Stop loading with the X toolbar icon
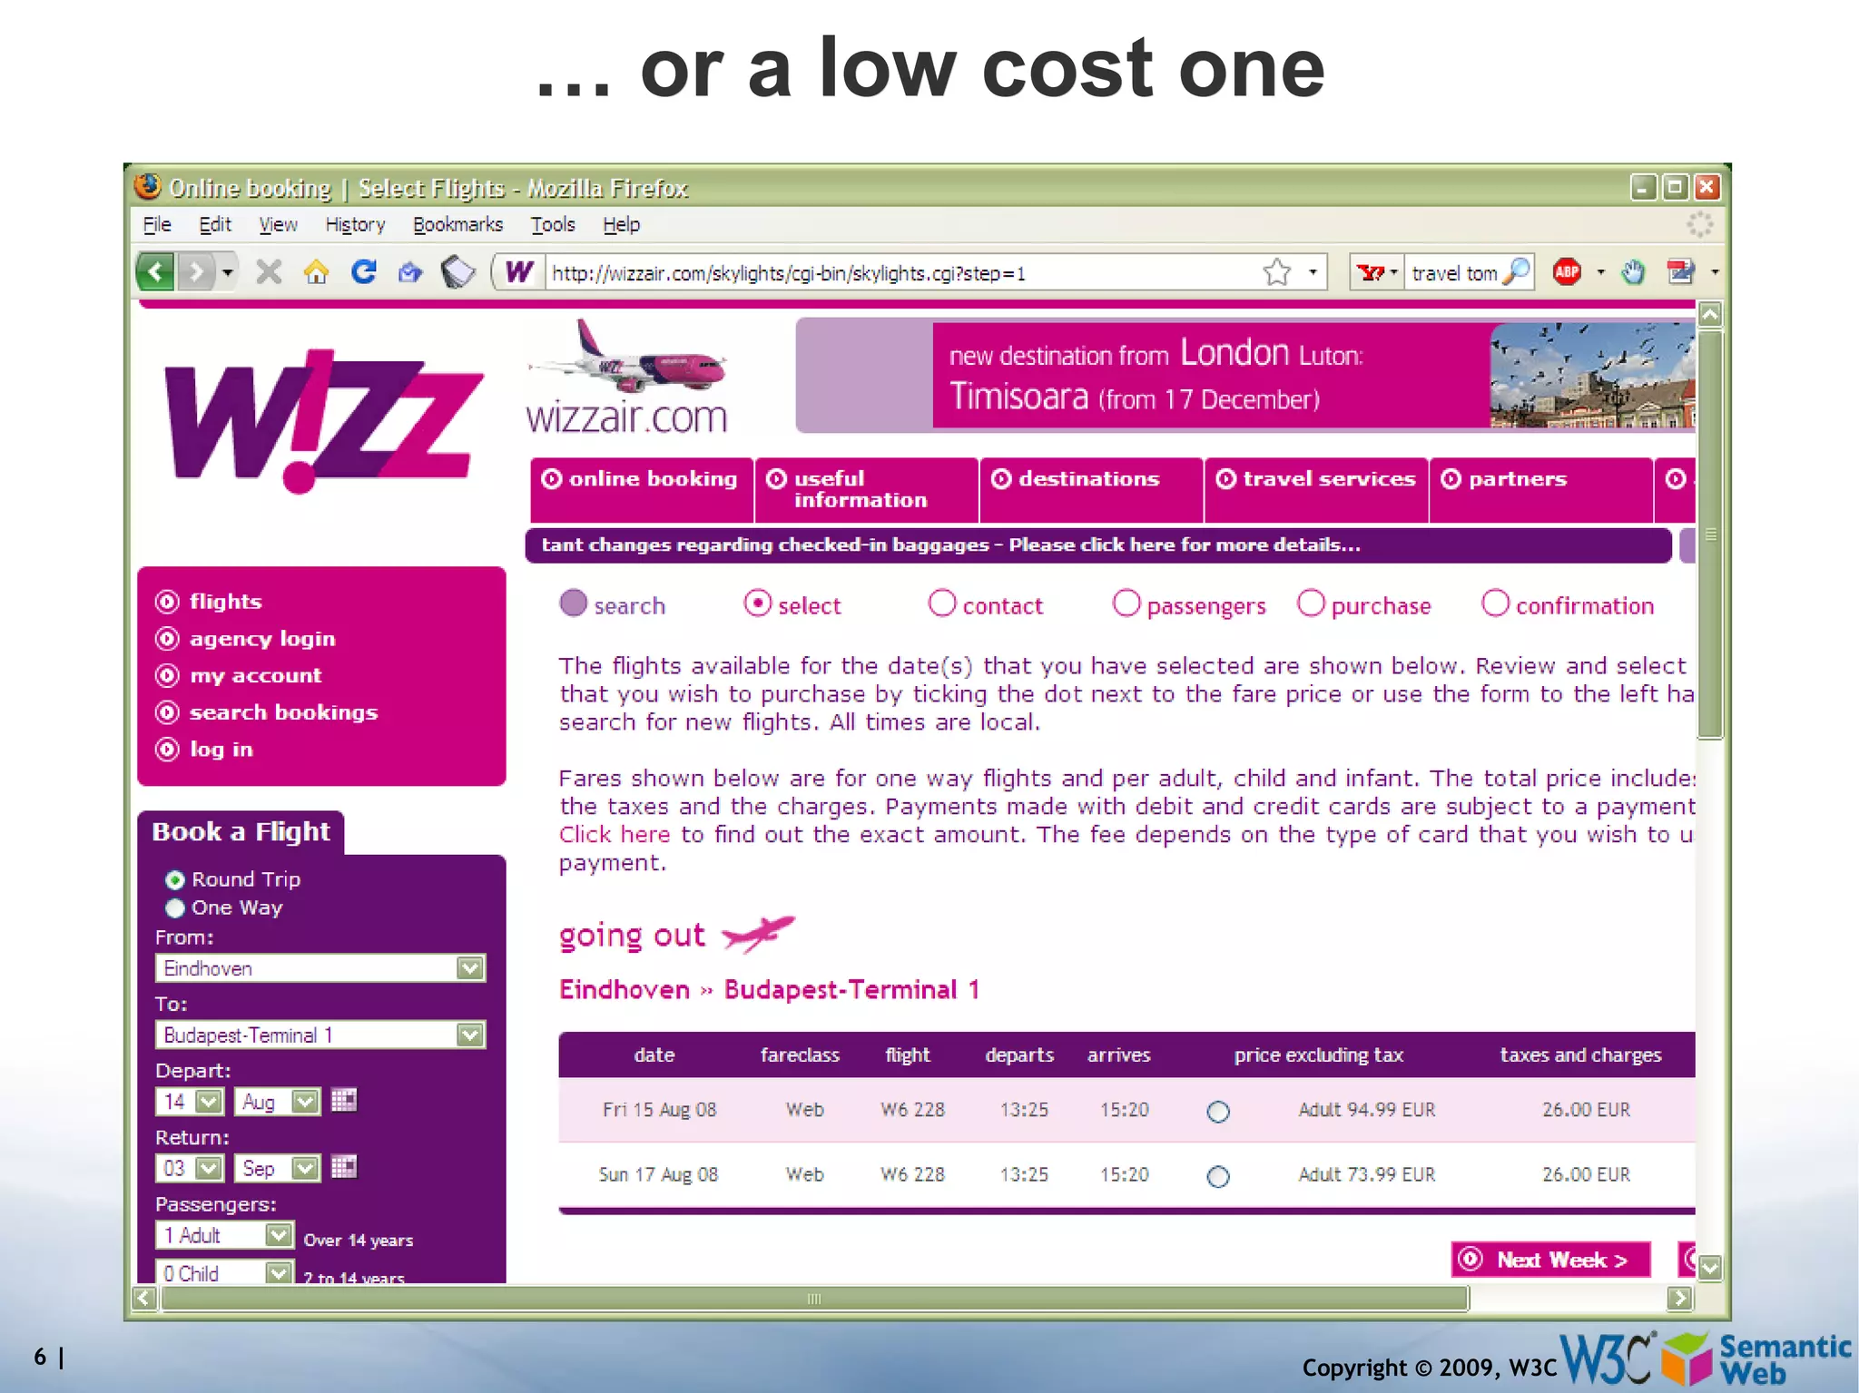Image resolution: width=1859 pixels, height=1393 pixels. point(269,271)
